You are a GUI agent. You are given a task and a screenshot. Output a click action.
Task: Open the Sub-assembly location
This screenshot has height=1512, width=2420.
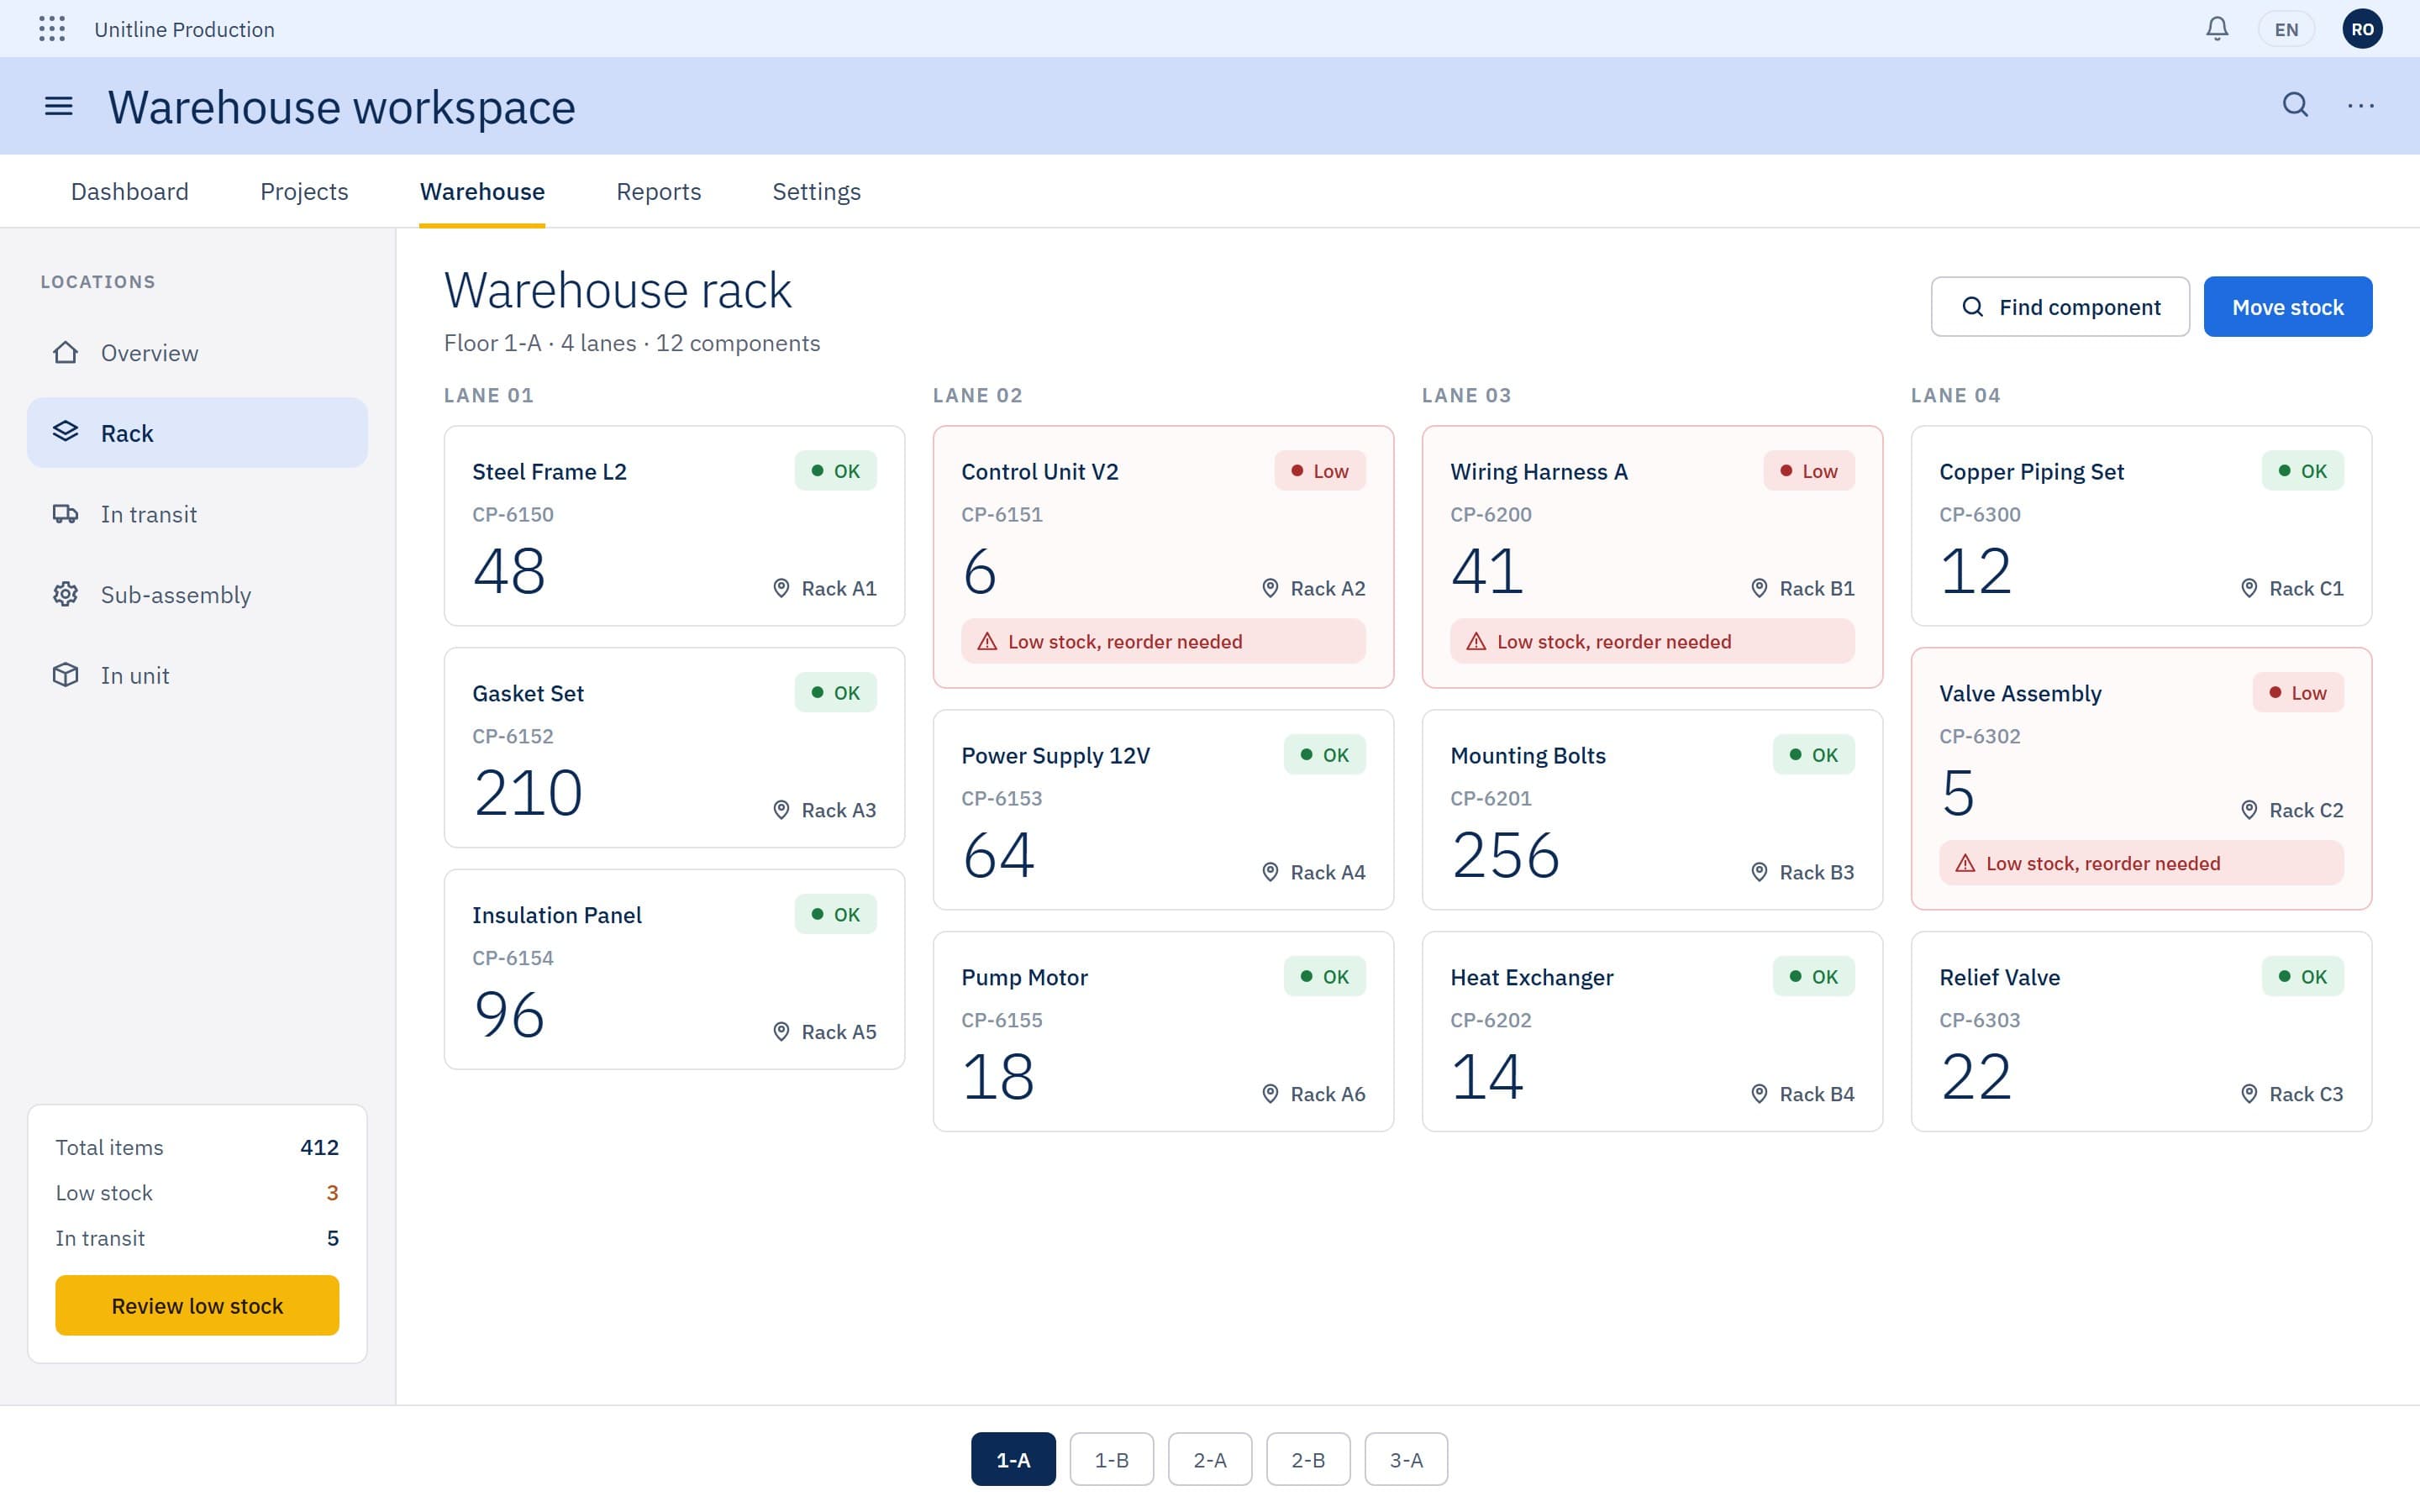pyautogui.click(x=197, y=595)
